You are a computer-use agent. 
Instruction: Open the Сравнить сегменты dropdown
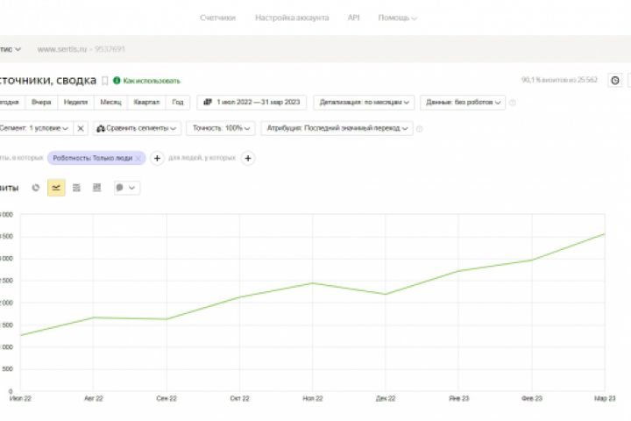(x=137, y=128)
